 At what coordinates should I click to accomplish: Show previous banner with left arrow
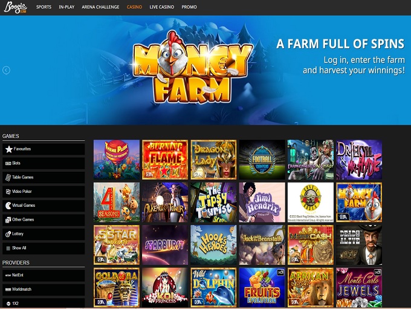[x=6, y=70]
